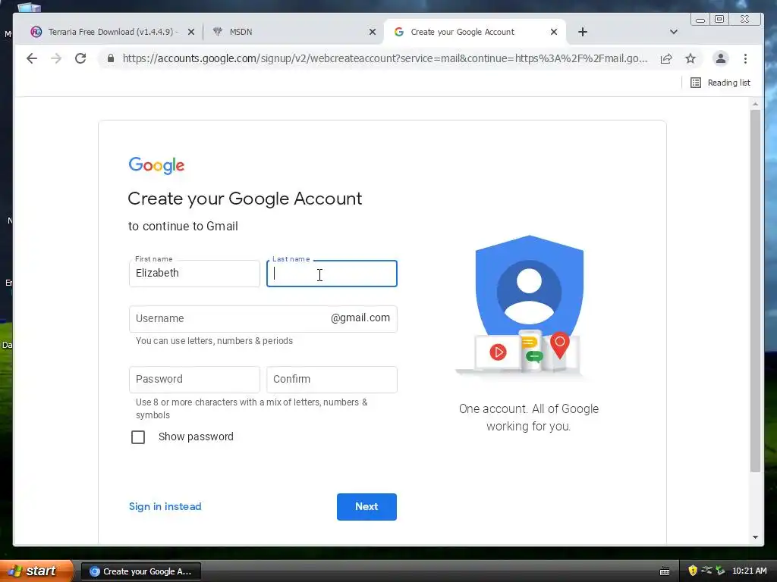This screenshot has height=582, width=777.
Task: Click the on-screen keyboard tray icon
Action: point(665,571)
